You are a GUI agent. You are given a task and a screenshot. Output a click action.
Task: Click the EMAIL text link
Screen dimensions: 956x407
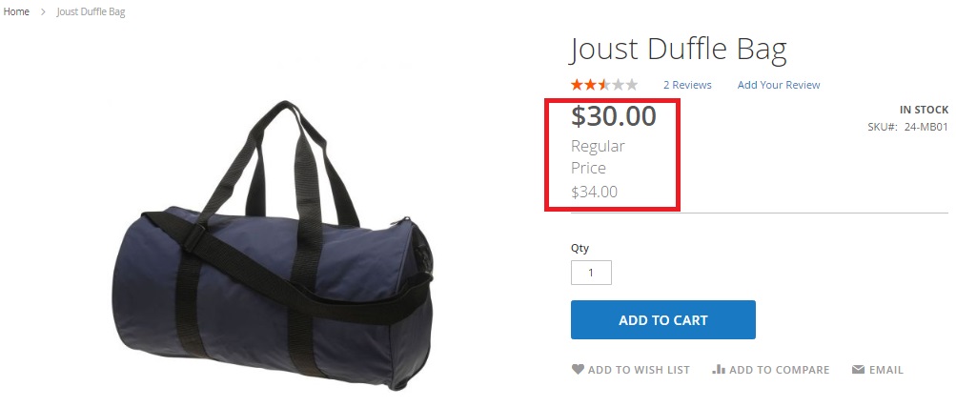(886, 370)
